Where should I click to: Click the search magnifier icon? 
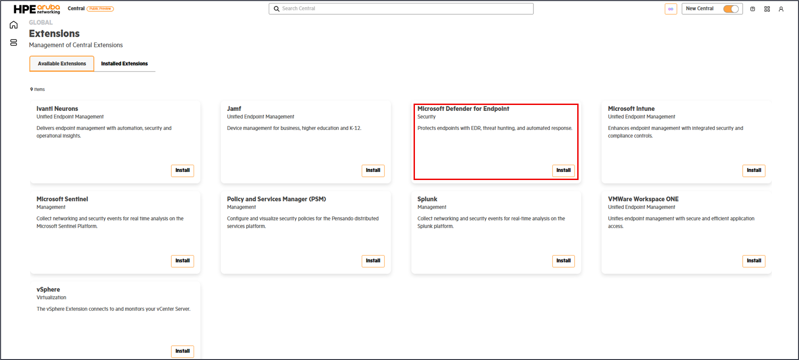pyautogui.click(x=277, y=8)
